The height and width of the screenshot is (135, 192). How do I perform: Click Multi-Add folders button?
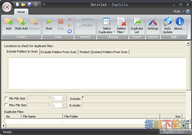(21, 24)
